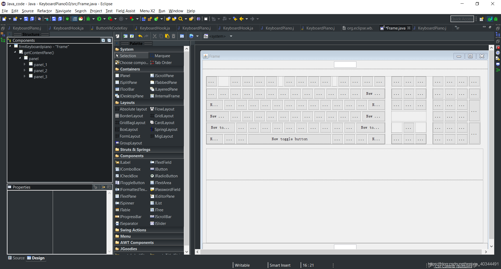This screenshot has width=501, height=269.
Task: Open the Window menu
Action: (x=176, y=11)
